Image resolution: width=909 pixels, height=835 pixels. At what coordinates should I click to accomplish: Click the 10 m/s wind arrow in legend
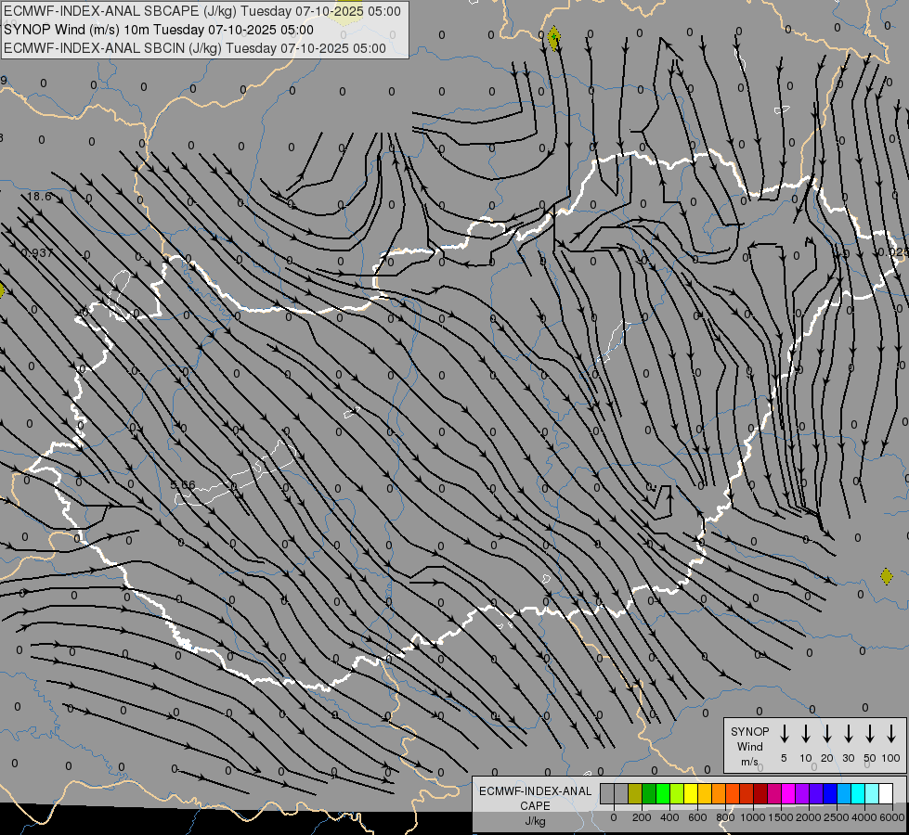tap(806, 734)
